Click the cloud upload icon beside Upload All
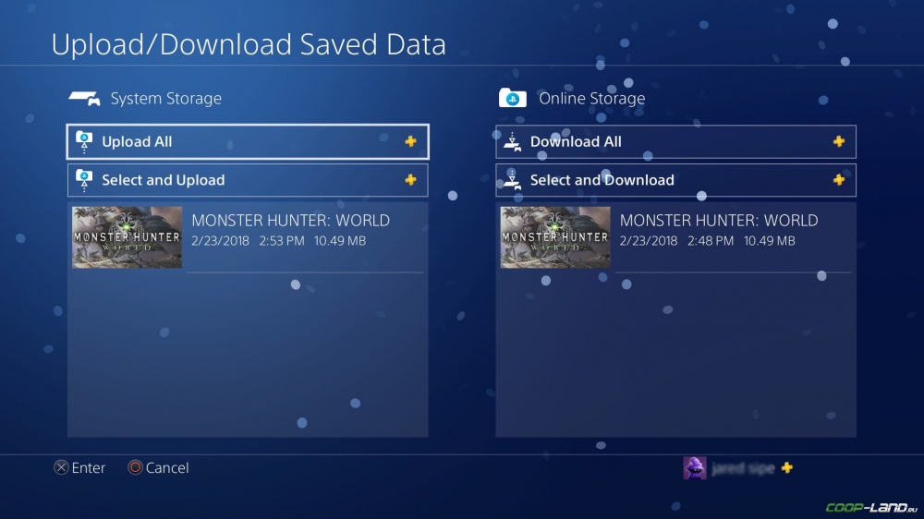 tap(84, 141)
